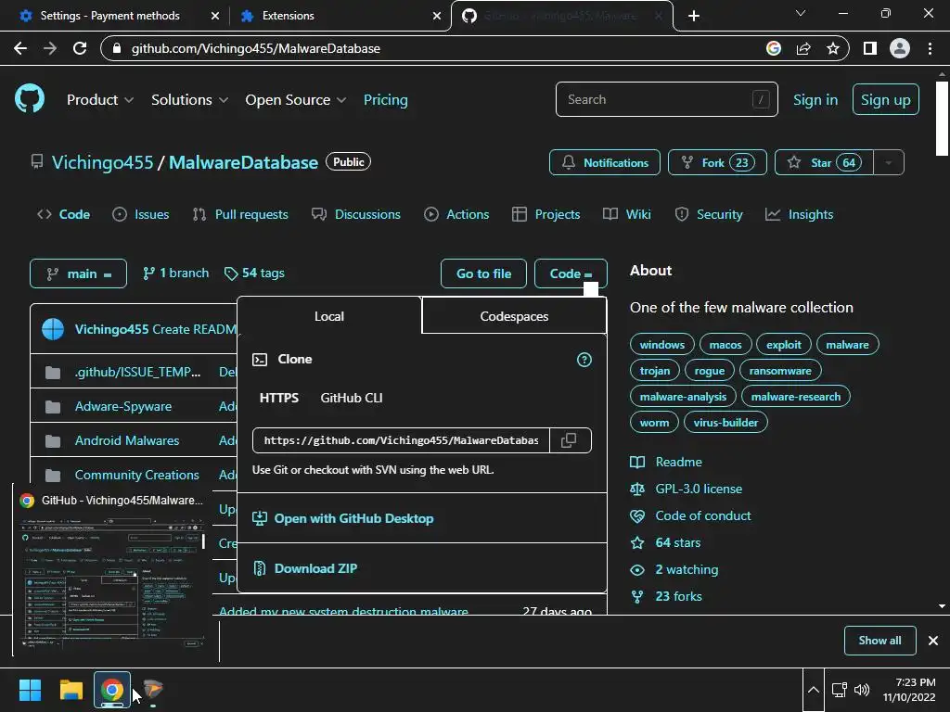Click the share page icon in address bar
The height and width of the screenshot is (712, 950).
[x=803, y=48]
